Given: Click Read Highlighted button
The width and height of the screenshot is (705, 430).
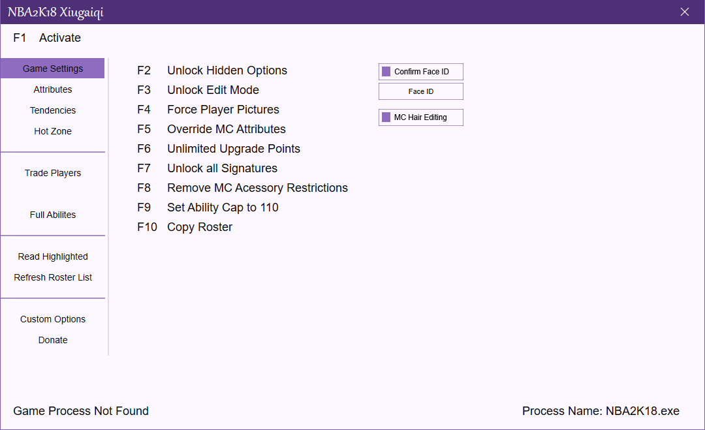Looking at the screenshot, I should coord(53,256).
